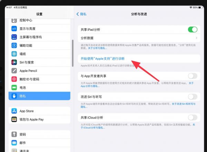Tap the Mail envelope icon
207x152 pixels.
point(14,143)
